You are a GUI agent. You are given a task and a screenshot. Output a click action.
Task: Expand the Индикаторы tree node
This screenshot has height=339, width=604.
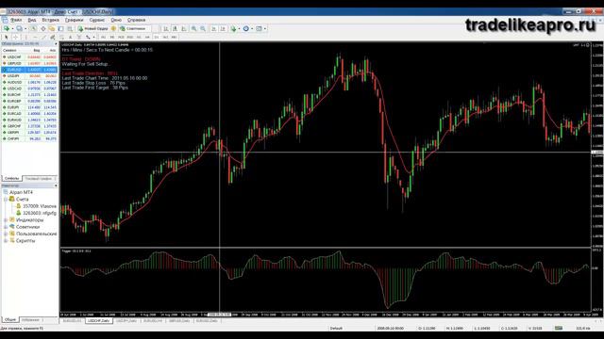point(6,219)
